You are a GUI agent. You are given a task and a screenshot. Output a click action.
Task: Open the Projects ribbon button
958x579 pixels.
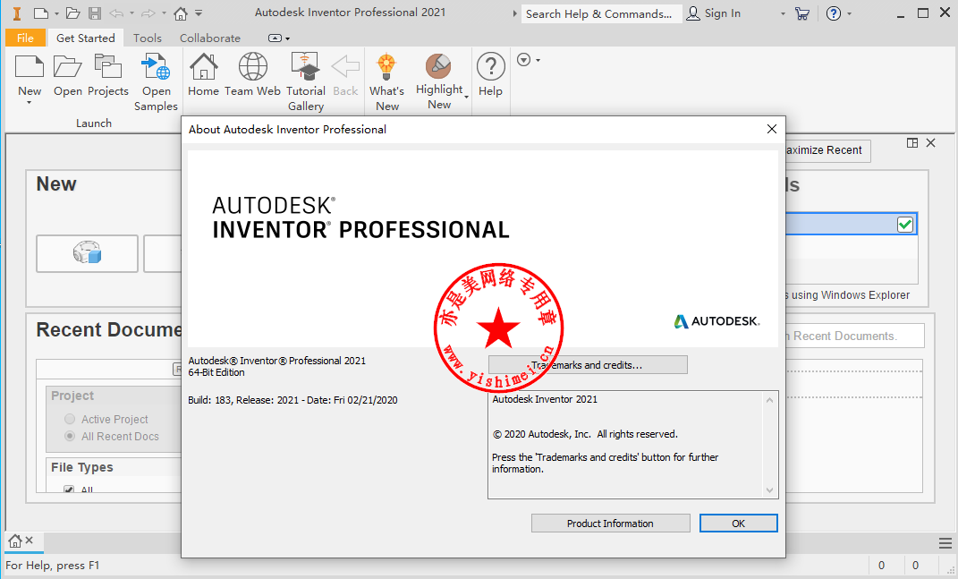click(x=108, y=75)
